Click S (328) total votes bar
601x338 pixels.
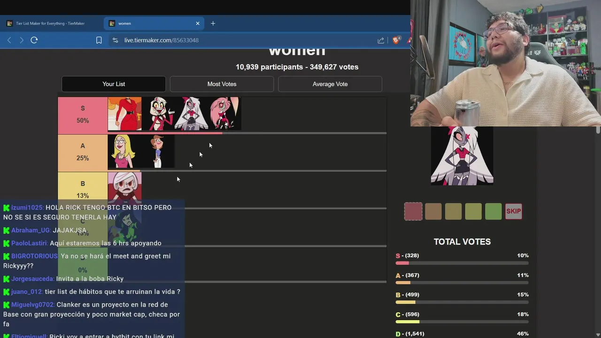coord(462,263)
